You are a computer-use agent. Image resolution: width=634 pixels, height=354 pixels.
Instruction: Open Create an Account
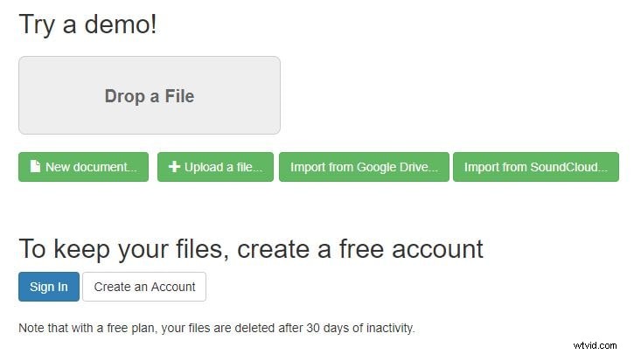point(144,287)
